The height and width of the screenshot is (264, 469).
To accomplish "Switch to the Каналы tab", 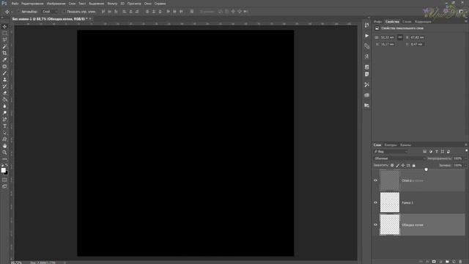I will (x=405, y=145).
